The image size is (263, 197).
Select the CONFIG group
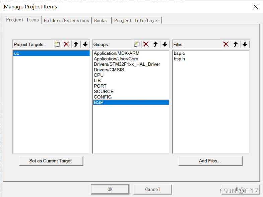click(x=131, y=97)
